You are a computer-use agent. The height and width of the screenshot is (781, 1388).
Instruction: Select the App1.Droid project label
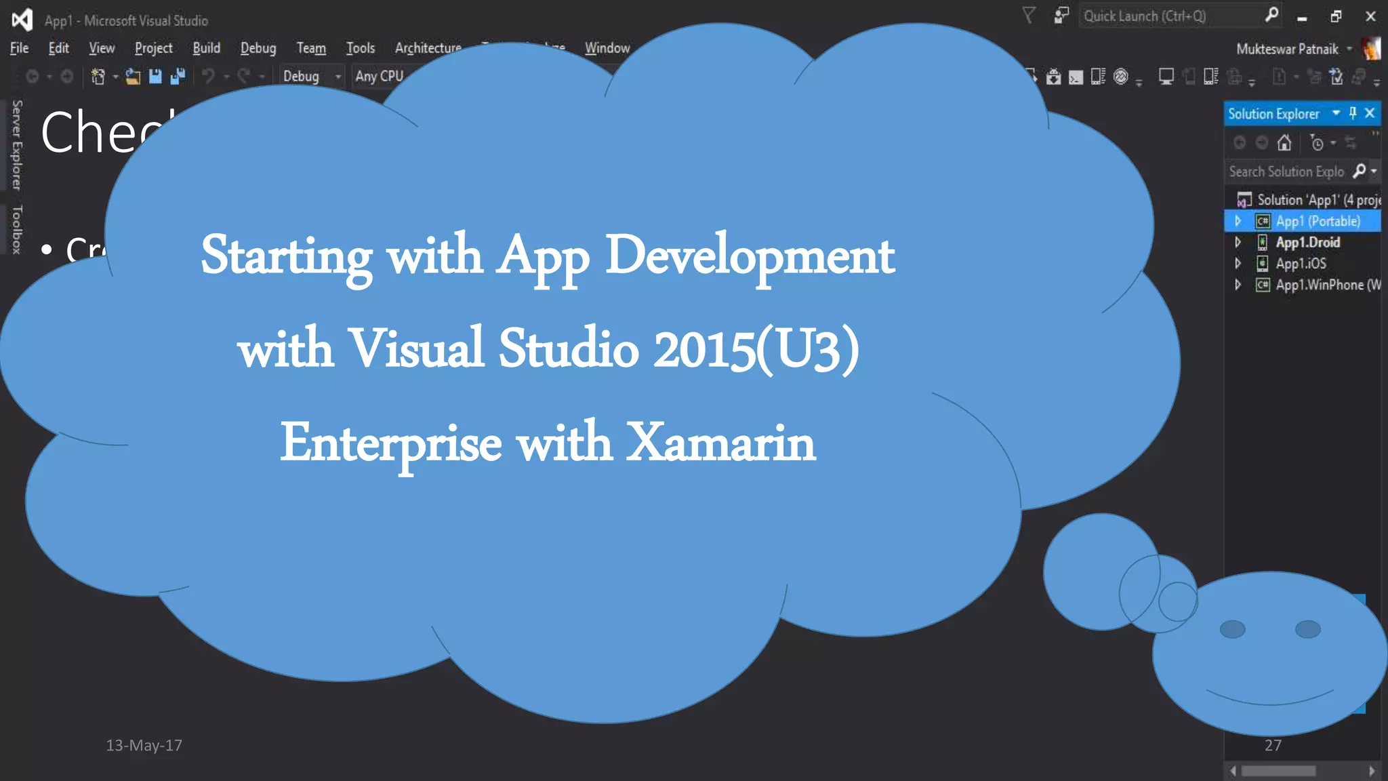[x=1308, y=242]
